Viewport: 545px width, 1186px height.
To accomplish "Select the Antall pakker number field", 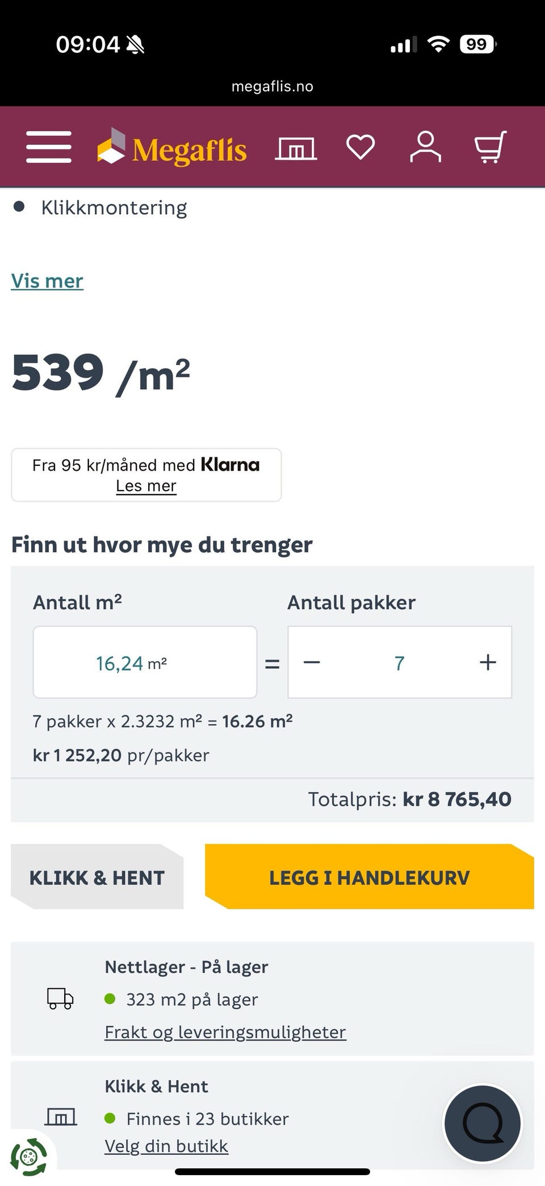I will pyautogui.click(x=399, y=663).
